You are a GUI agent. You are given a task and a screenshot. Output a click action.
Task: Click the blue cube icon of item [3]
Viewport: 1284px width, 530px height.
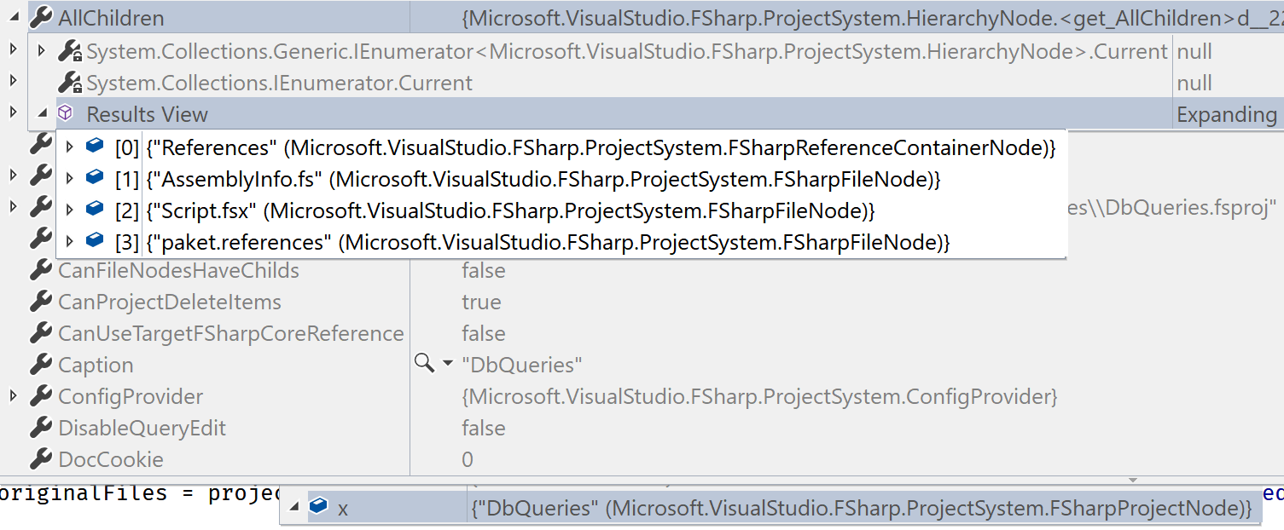coord(95,241)
